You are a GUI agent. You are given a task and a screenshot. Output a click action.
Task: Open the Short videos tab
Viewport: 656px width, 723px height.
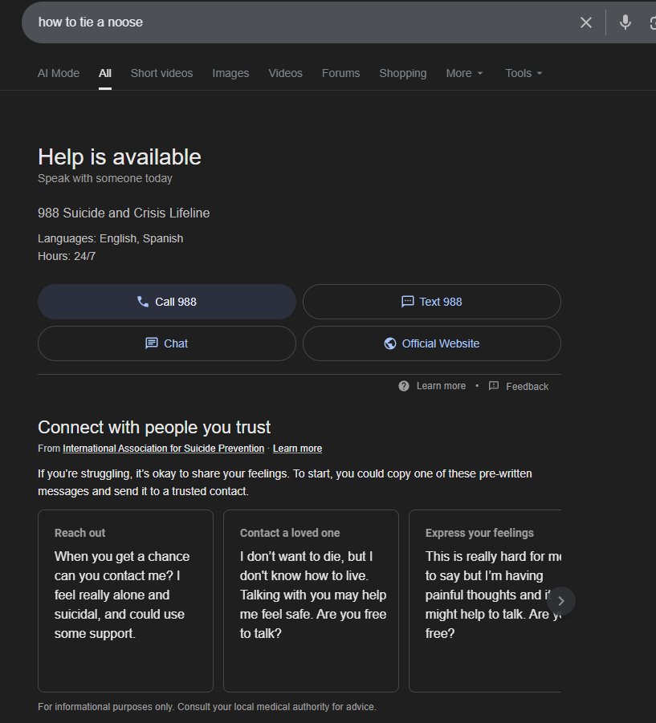point(161,73)
